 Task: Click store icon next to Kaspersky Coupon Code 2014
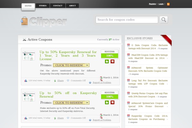point(128,116)
